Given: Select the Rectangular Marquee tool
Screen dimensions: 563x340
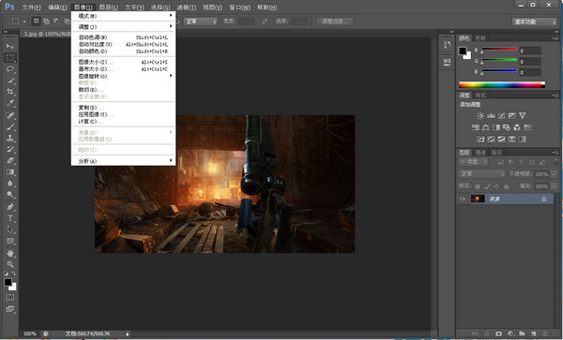Looking at the screenshot, I should pyautogui.click(x=10, y=58).
